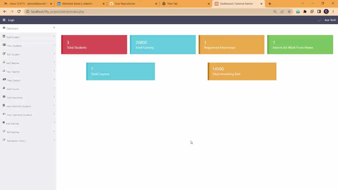Expand the Edit Student chevron
This screenshot has width=338, height=190.
coord(54,53)
